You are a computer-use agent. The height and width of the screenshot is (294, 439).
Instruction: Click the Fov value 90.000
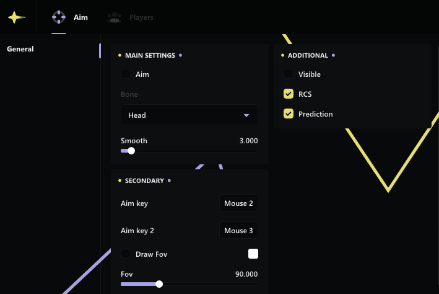pyautogui.click(x=246, y=274)
